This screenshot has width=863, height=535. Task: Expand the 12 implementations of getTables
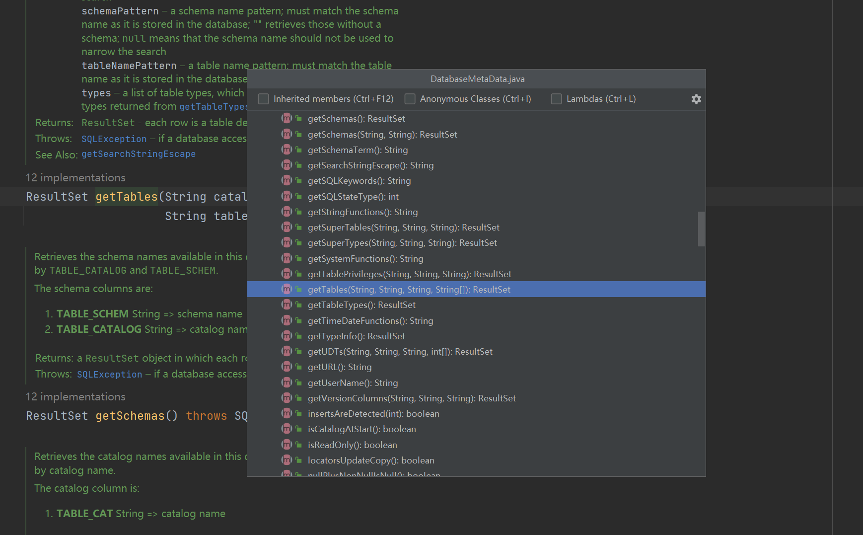(x=75, y=177)
